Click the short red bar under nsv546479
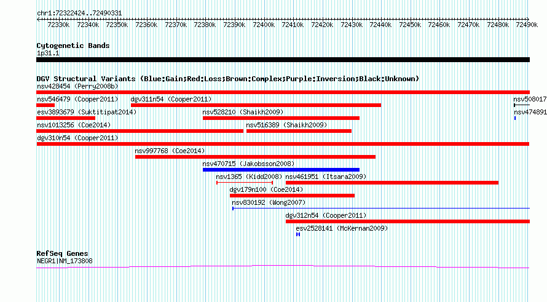Screen dimensions: 547x302 point(45,105)
